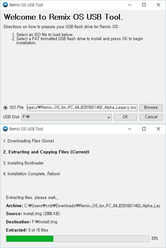This screenshot has height=248, width=166.
Task: Close the top Welcome window
Action: point(158,5)
